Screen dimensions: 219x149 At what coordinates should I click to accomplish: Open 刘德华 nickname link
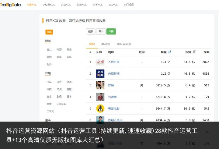[113, 97]
